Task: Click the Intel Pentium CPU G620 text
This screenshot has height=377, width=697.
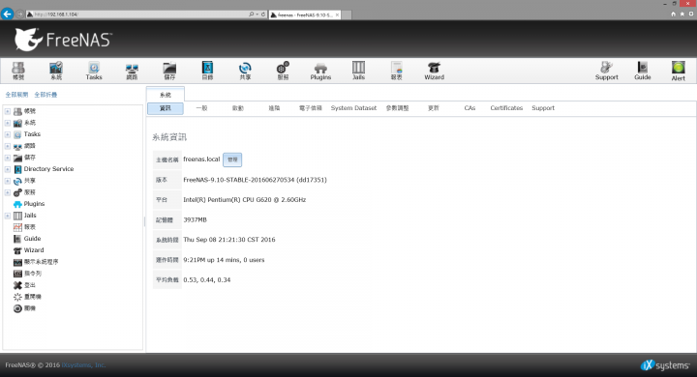Action: [245, 200]
